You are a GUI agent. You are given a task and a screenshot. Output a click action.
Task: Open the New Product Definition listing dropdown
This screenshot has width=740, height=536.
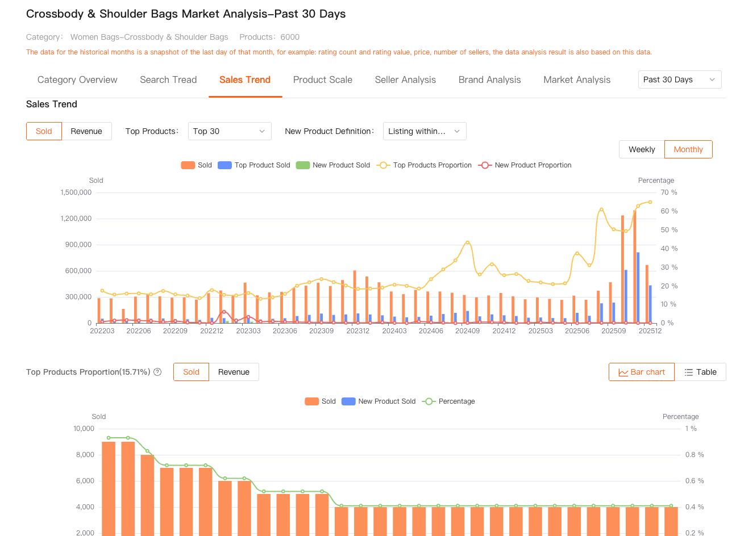(424, 131)
